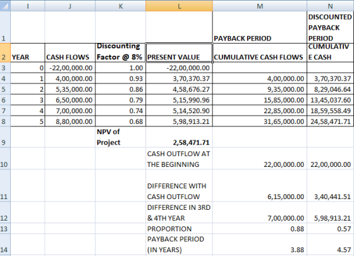Click discounted cumulative value 24,58,471.71

[x=330, y=121]
